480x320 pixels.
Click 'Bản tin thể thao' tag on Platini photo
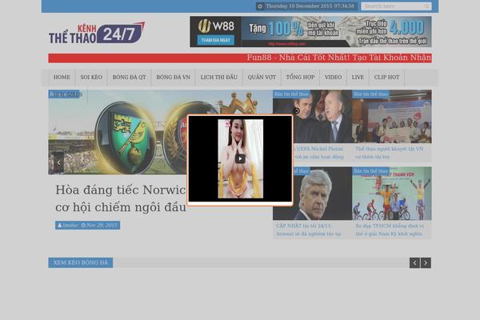tap(291, 94)
